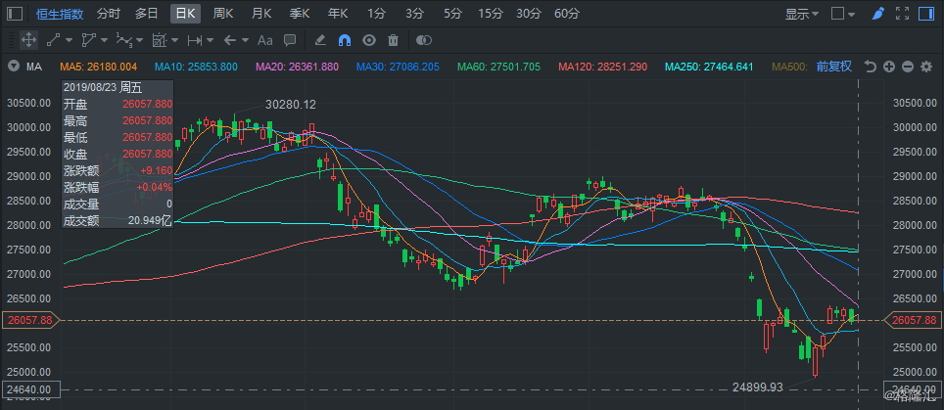Select the 30分 interval tab

(529, 14)
